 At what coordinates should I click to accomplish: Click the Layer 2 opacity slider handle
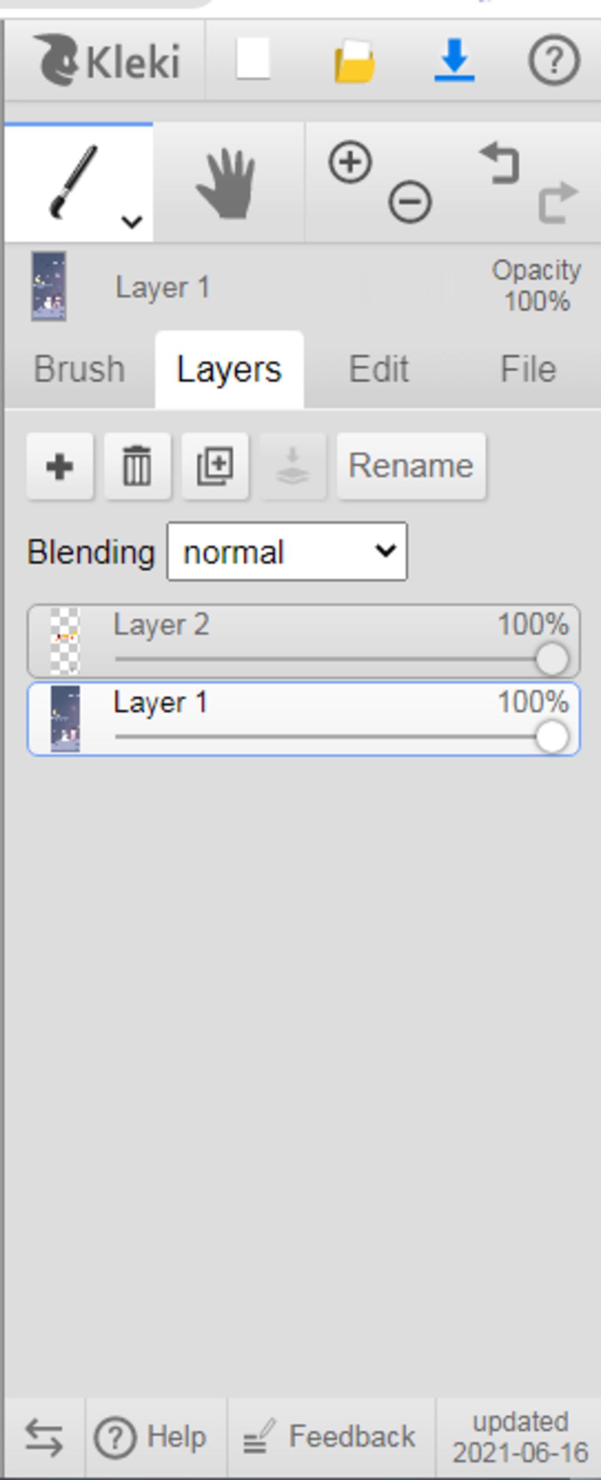[x=552, y=659]
